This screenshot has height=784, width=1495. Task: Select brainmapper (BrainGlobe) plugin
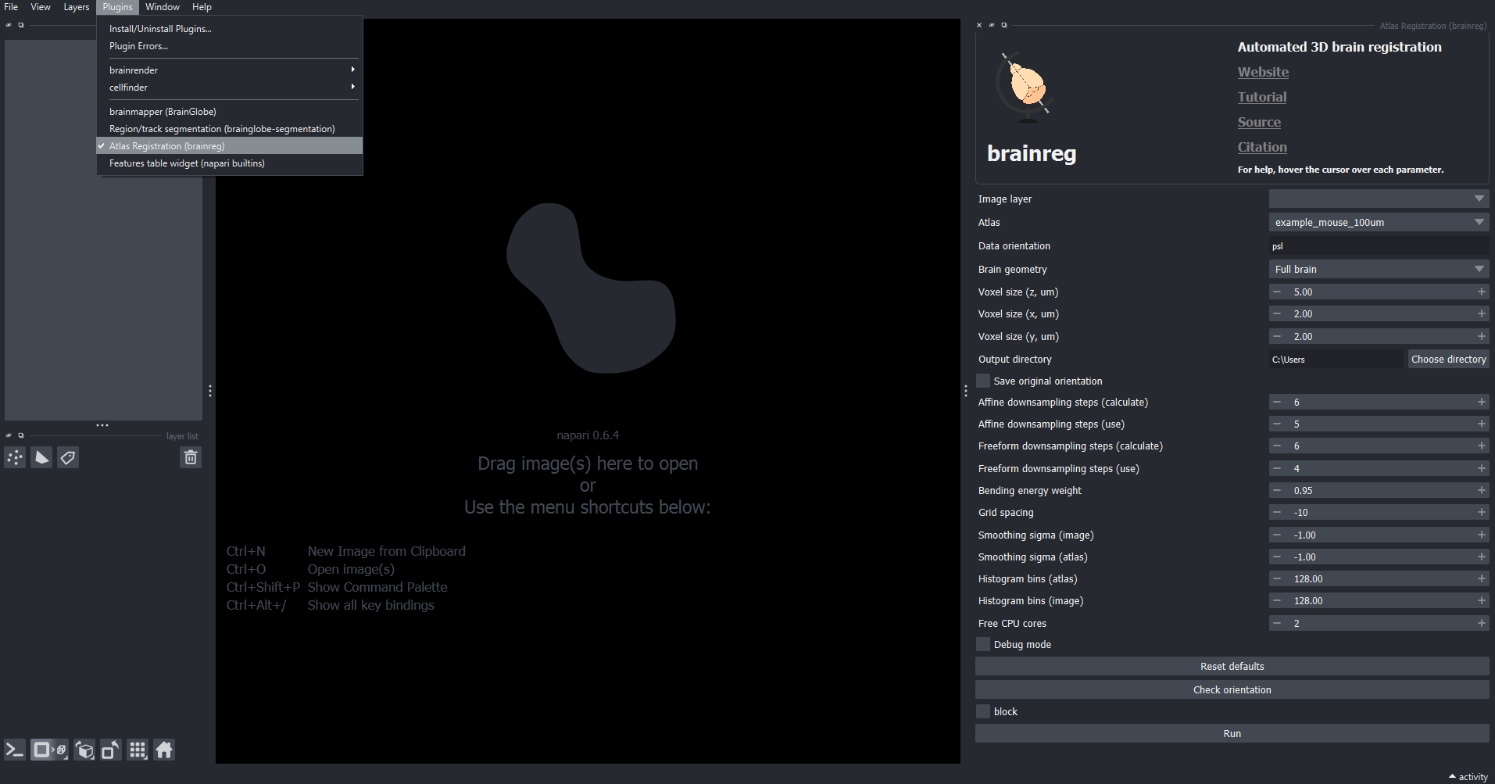coord(230,112)
